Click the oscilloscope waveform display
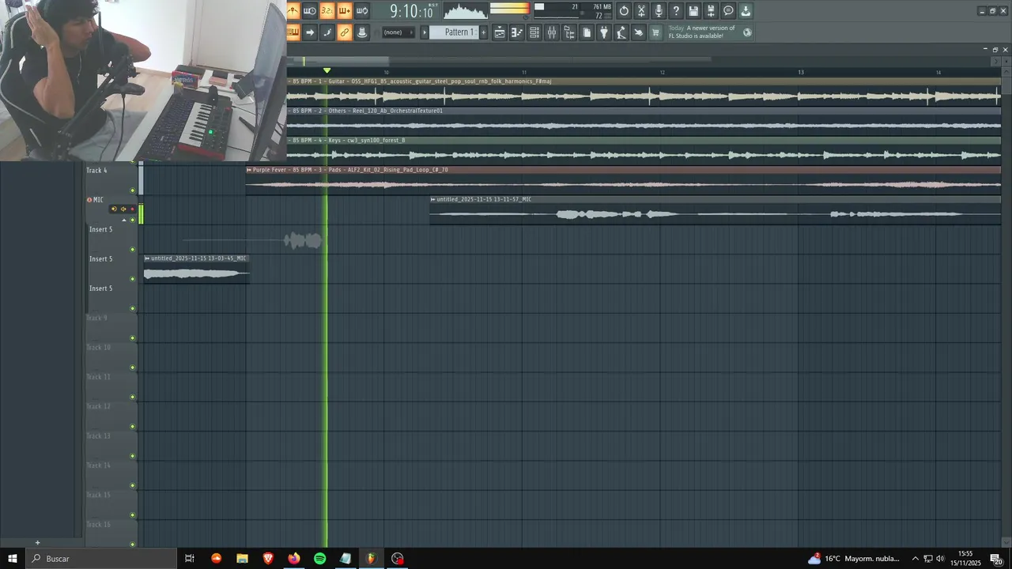The height and width of the screenshot is (569, 1012). point(466,11)
